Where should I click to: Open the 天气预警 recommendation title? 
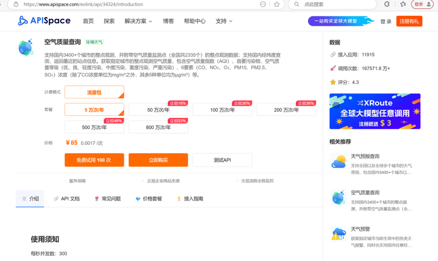click(360, 229)
